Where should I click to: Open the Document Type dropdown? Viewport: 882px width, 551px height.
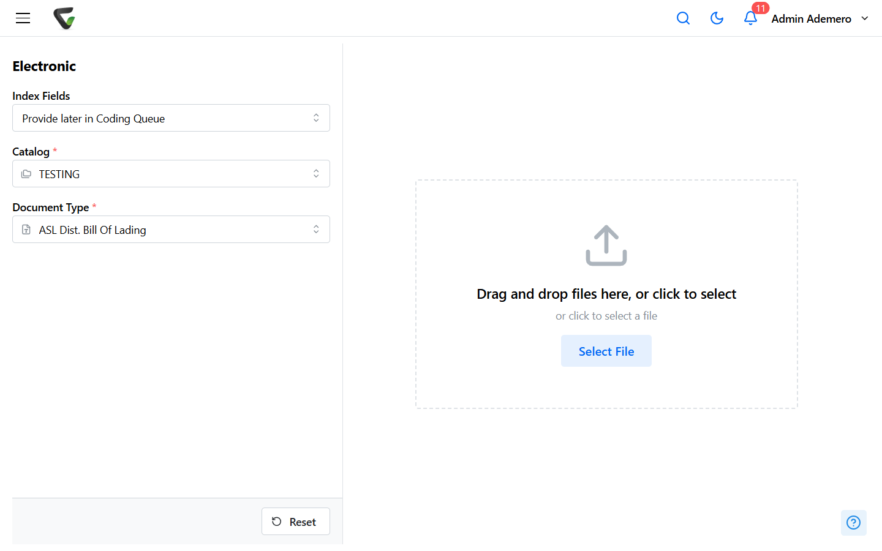click(171, 230)
